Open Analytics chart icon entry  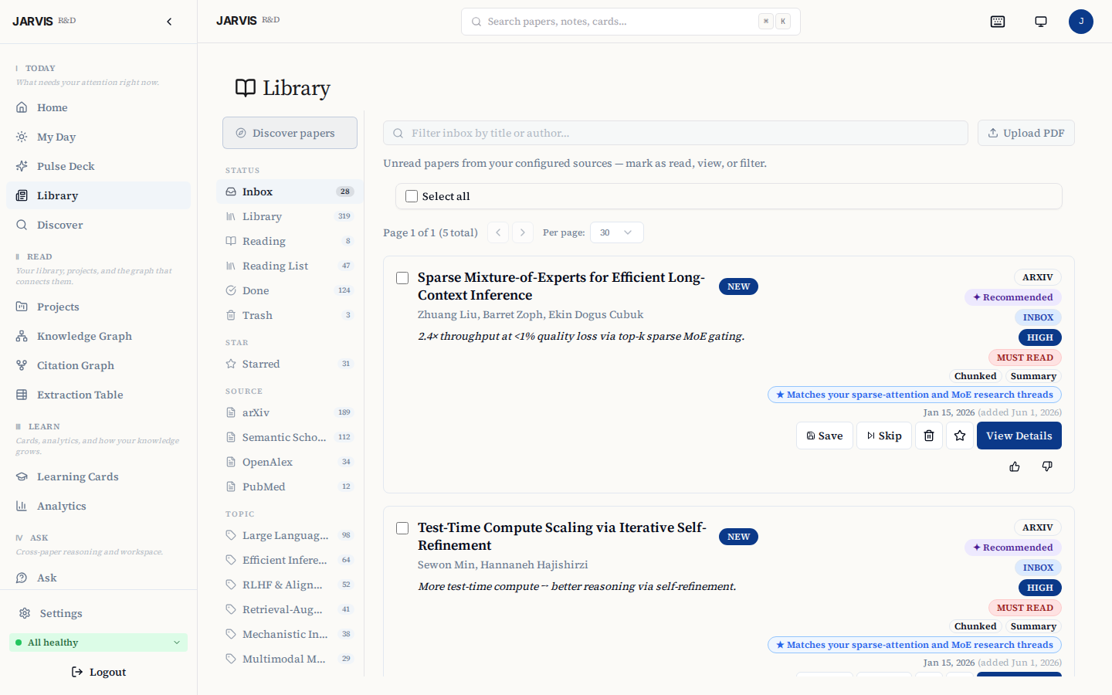tap(98, 506)
